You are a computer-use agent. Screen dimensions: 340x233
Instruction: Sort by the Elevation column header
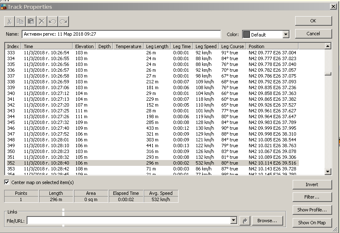85,46
